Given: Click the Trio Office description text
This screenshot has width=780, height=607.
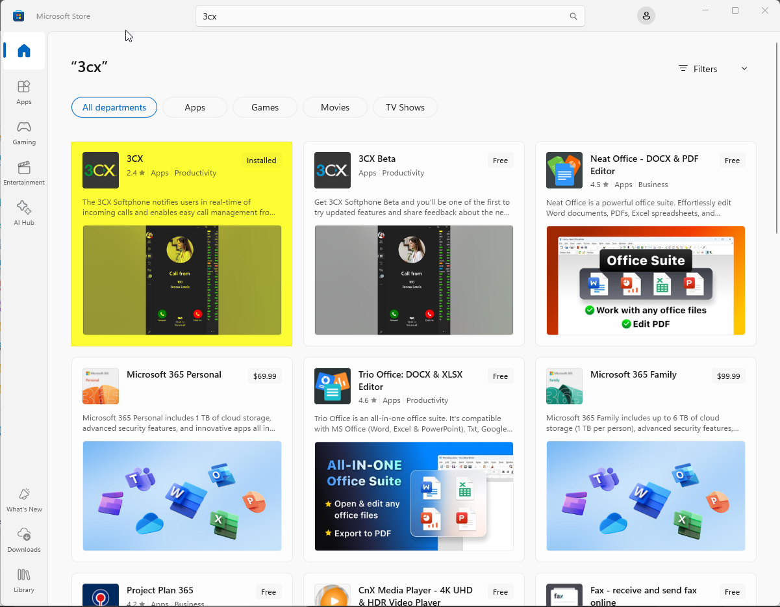Looking at the screenshot, I should click(414, 423).
